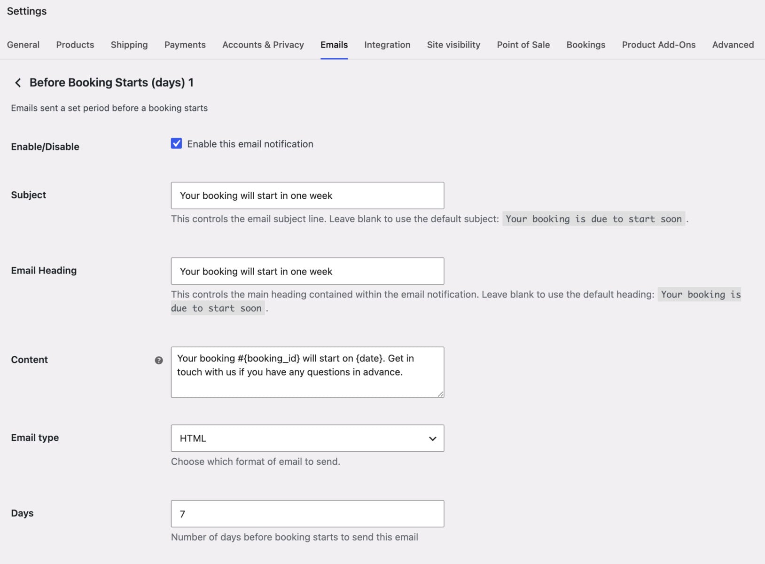
Task: Go to the Bookings tab
Action: pos(586,45)
